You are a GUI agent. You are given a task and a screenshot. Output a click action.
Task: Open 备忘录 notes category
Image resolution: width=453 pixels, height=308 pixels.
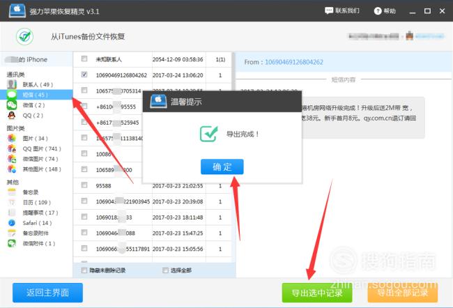pos(23,192)
